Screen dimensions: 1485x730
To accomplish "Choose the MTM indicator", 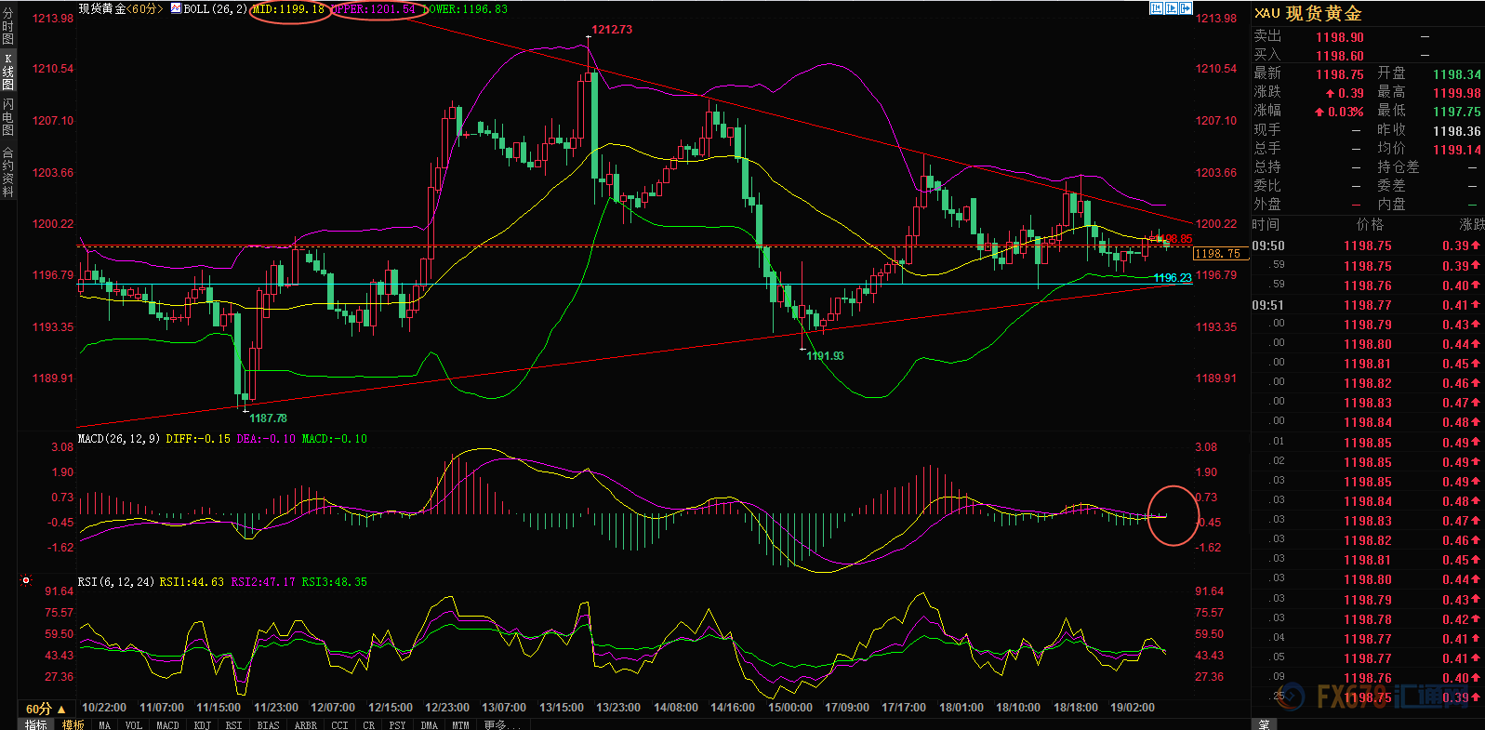I will [460, 725].
